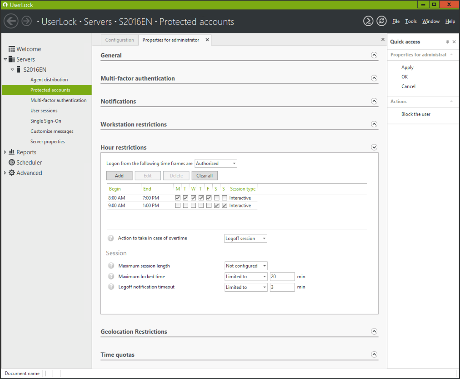Collapse the Servers tree node
The width and height of the screenshot is (460, 379).
(x=5, y=59)
